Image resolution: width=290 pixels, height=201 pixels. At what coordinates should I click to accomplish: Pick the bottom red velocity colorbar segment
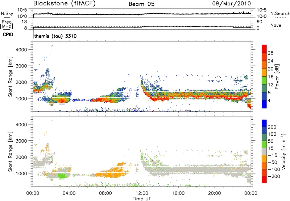(264, 180)
